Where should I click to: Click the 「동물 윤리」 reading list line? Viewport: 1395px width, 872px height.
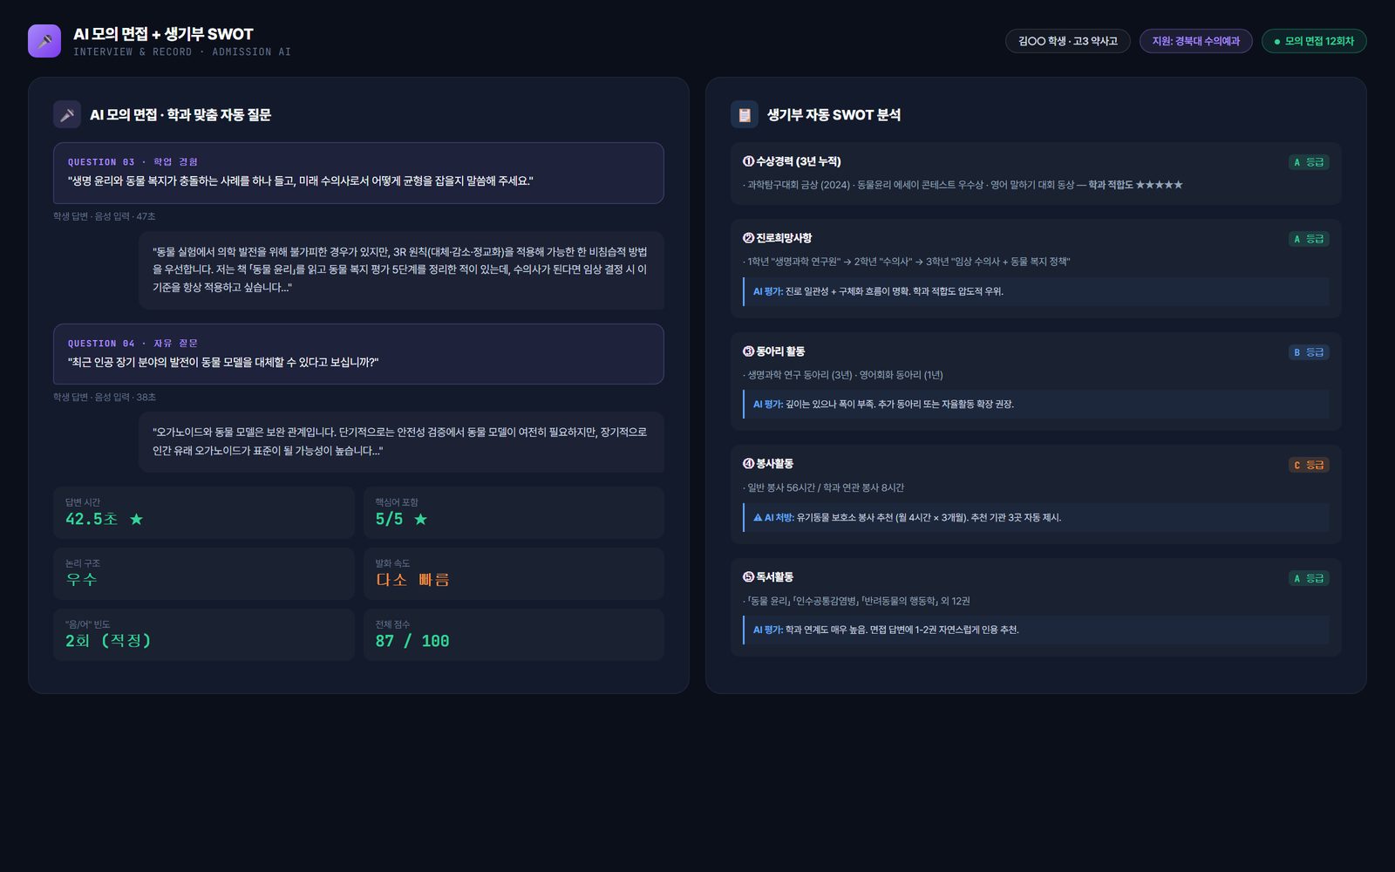(x=856, y=601)
